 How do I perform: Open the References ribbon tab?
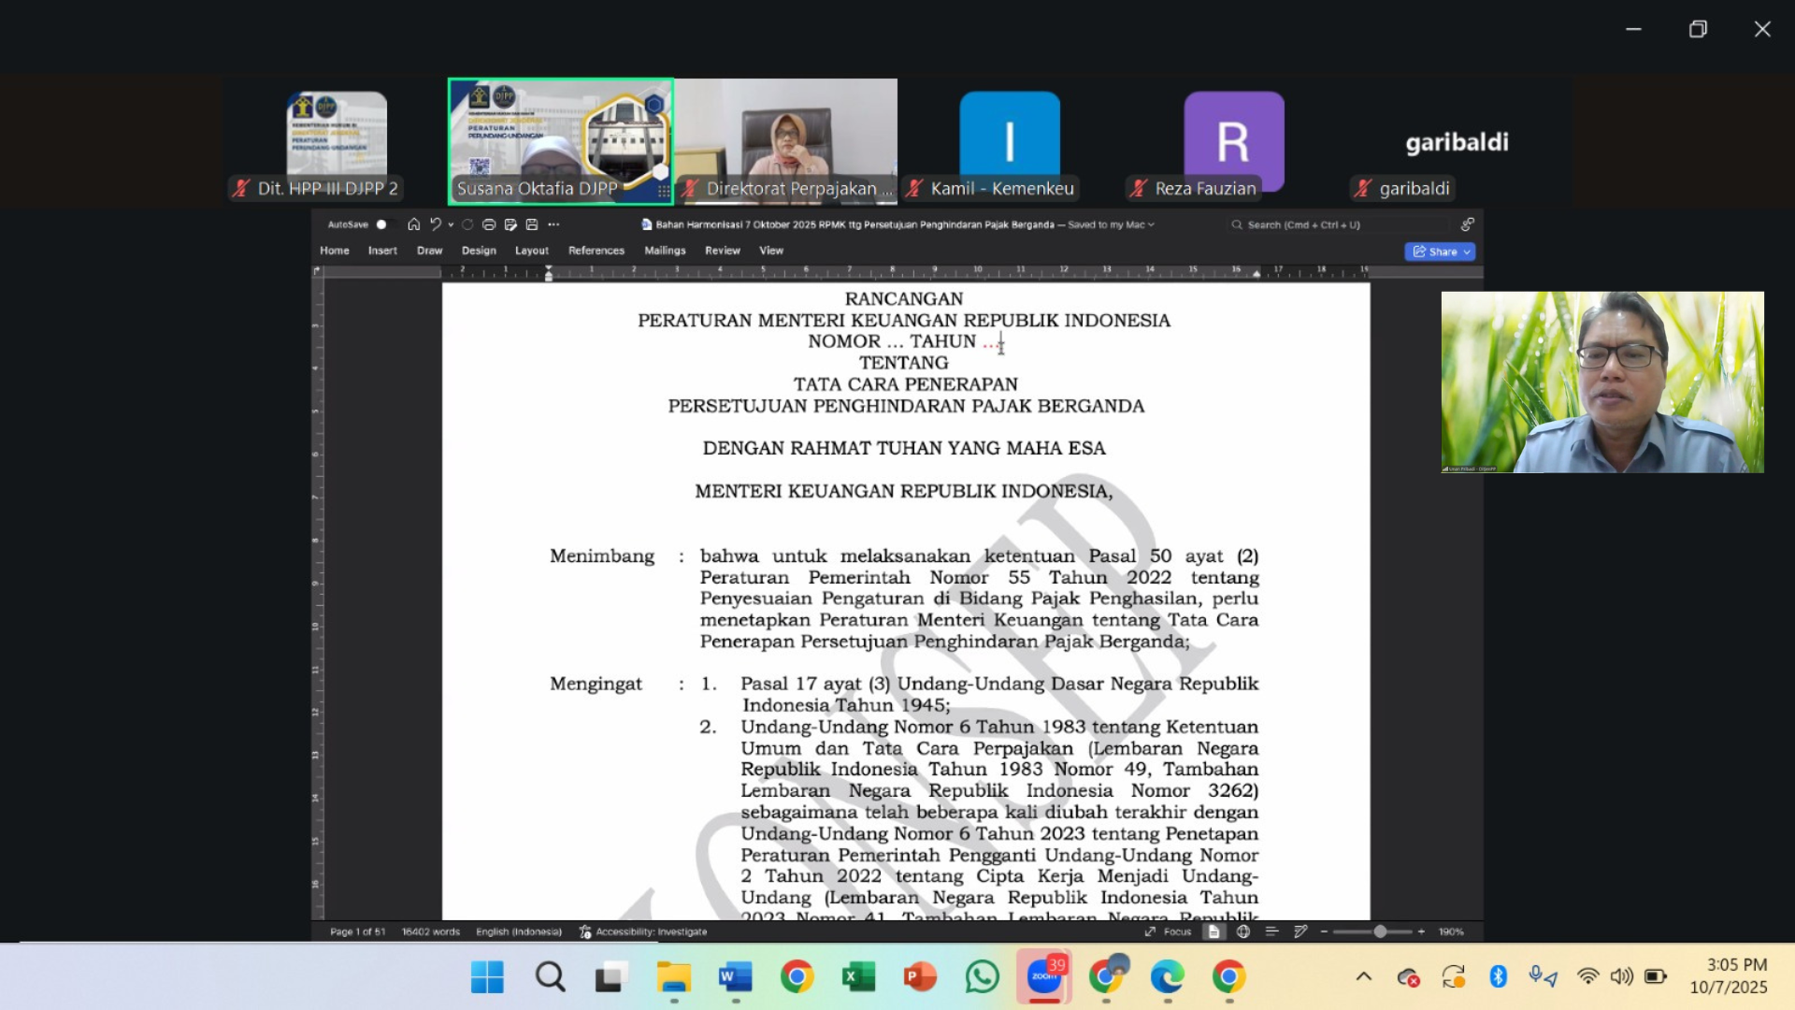tap(596, 251)
